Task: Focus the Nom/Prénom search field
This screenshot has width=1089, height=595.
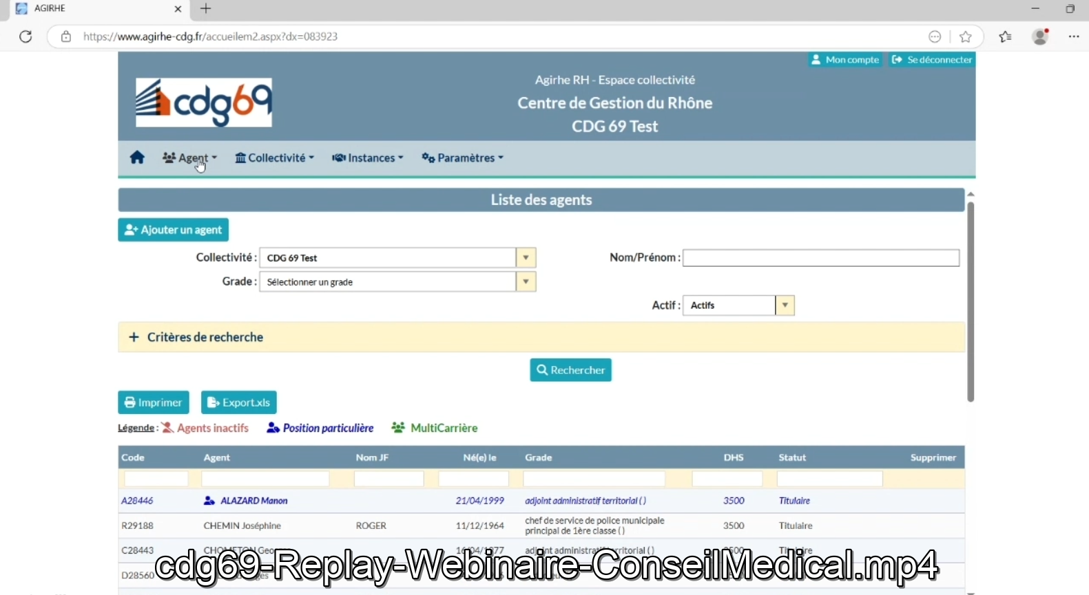Action: pyautogui.click(x=820, y=258)
